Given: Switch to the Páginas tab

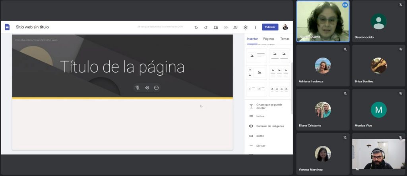Looking at the screenshot, I should click(x=269, y=39).
